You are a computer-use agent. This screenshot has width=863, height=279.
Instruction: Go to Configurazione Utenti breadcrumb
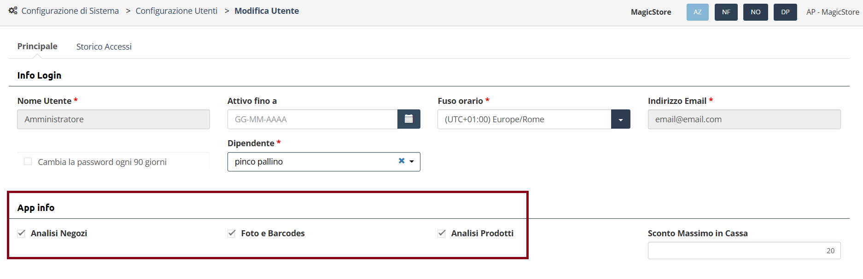coord(176,11)
